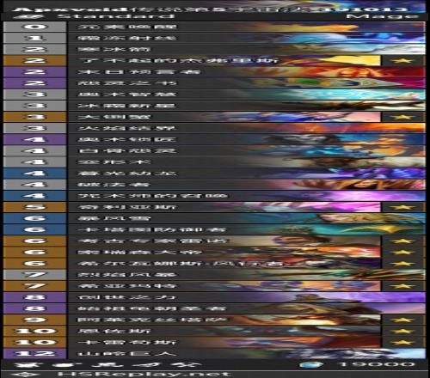This screenshot has width=430, height=378.
Task: Click the legendary star beside 恩佐斯
Action: 402,331
